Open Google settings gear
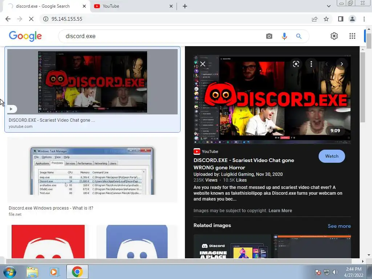Image resolution: width=372 pixels, height=279 pixels. (334, 36)
